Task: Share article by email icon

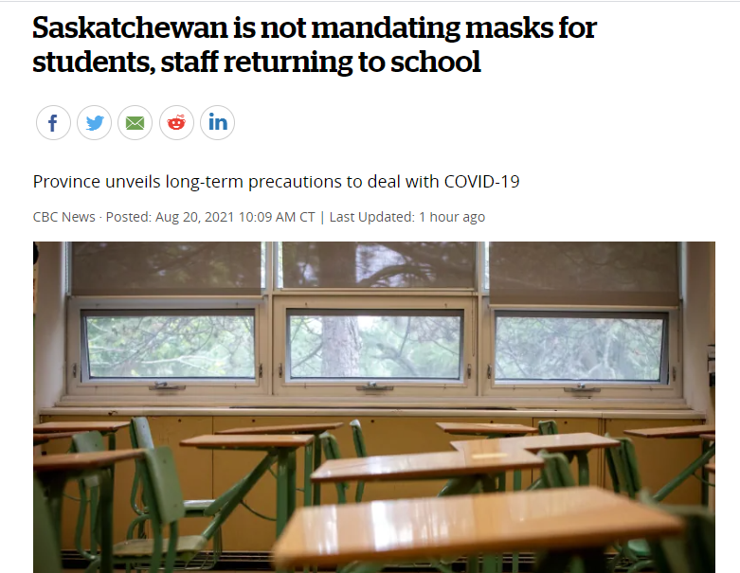Action: click(135, 122)
